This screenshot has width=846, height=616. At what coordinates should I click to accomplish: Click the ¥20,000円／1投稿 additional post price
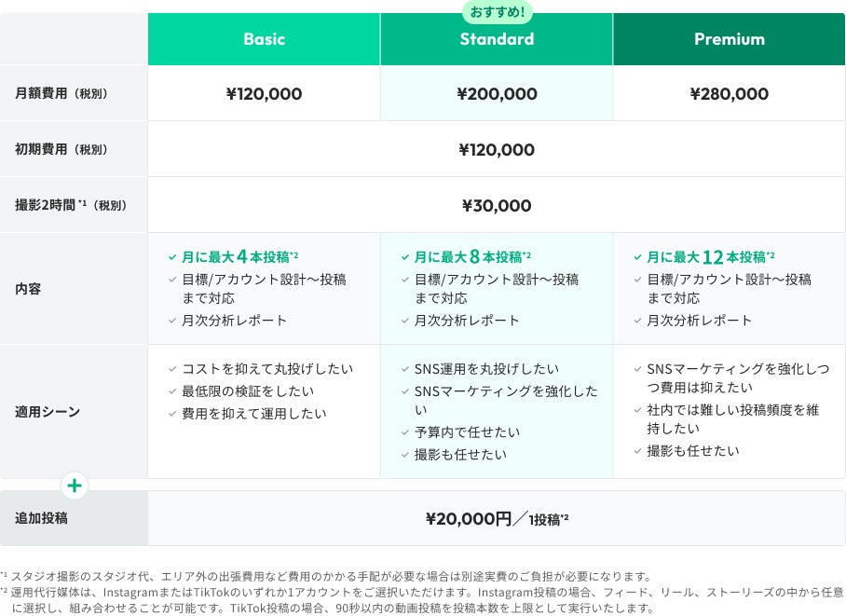click(x=497, y=519)
